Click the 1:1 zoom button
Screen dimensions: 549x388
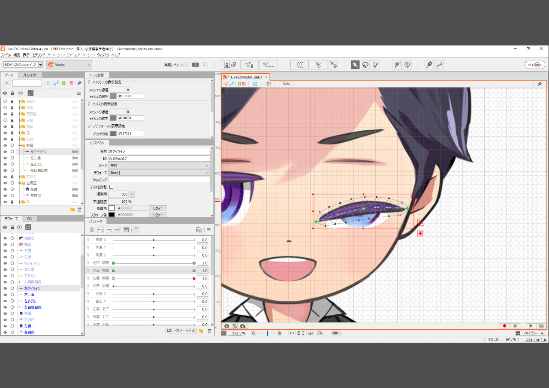[x=292, y=333]
